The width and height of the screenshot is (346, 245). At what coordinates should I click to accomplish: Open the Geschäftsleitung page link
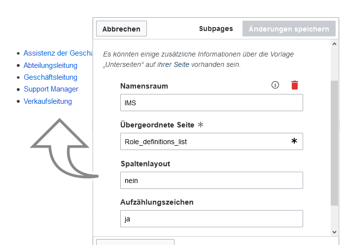(51, 77)
